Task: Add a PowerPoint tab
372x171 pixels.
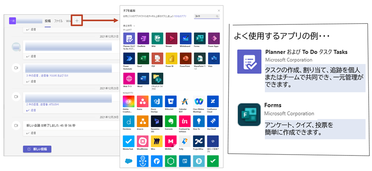Action: point(186,58)
